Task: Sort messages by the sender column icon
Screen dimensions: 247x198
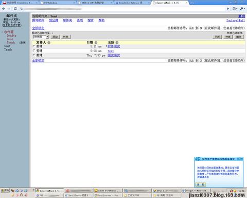Action: [x=49, y=42]
